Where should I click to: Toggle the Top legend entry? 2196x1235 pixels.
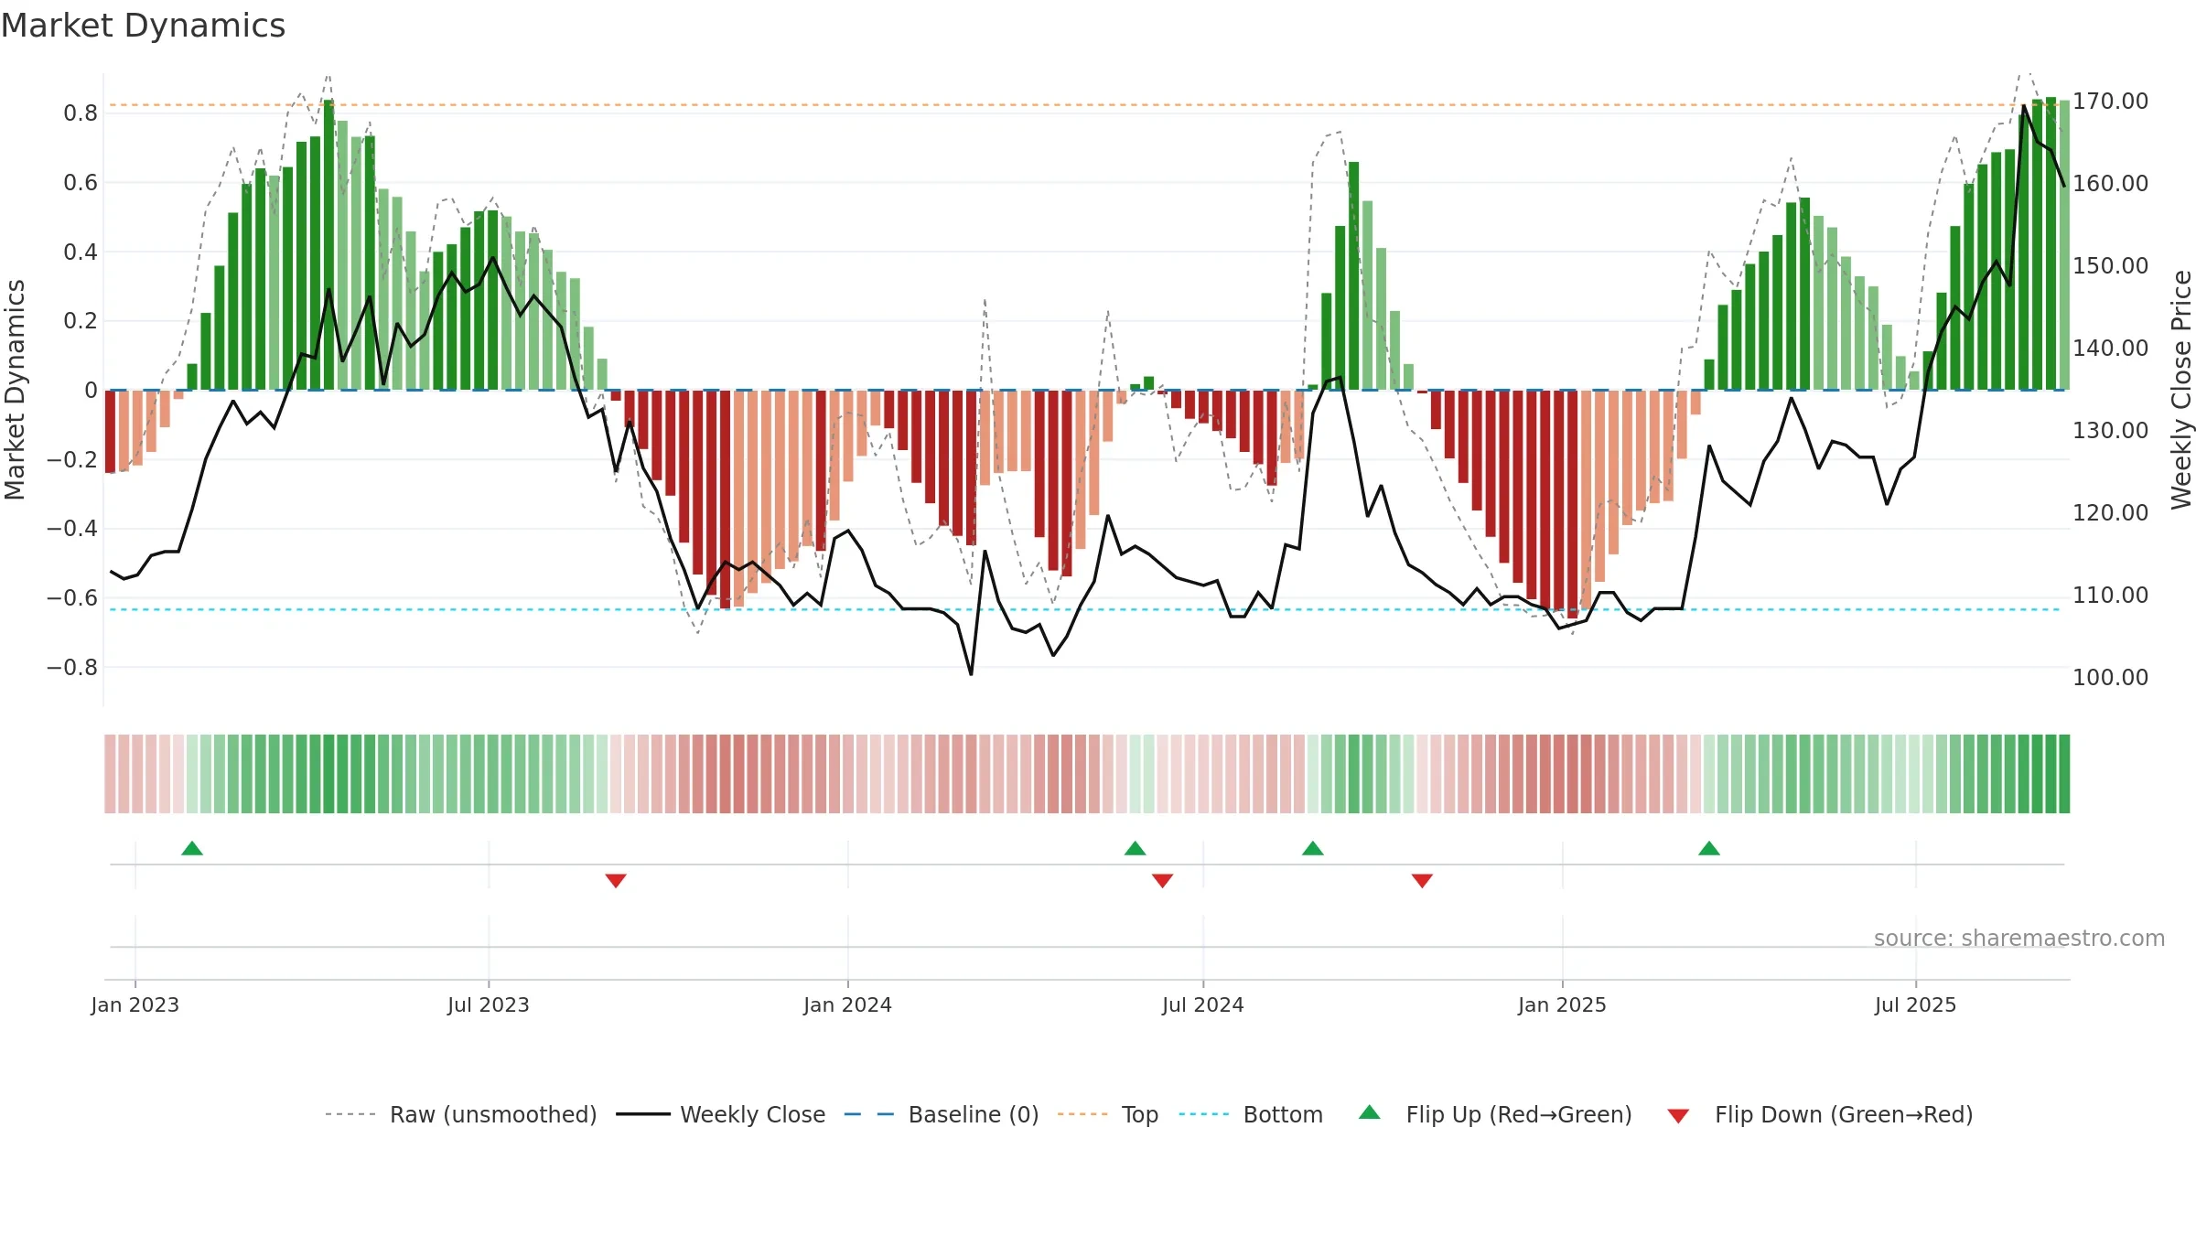pos(1108,1114)
